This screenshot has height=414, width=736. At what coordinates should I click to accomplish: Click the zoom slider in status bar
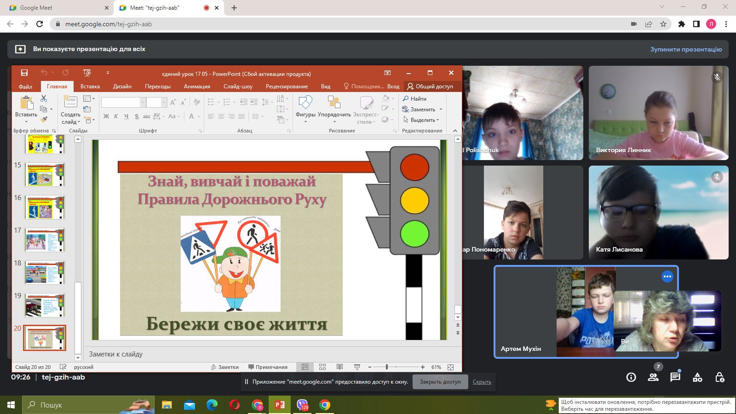(387, 367)
